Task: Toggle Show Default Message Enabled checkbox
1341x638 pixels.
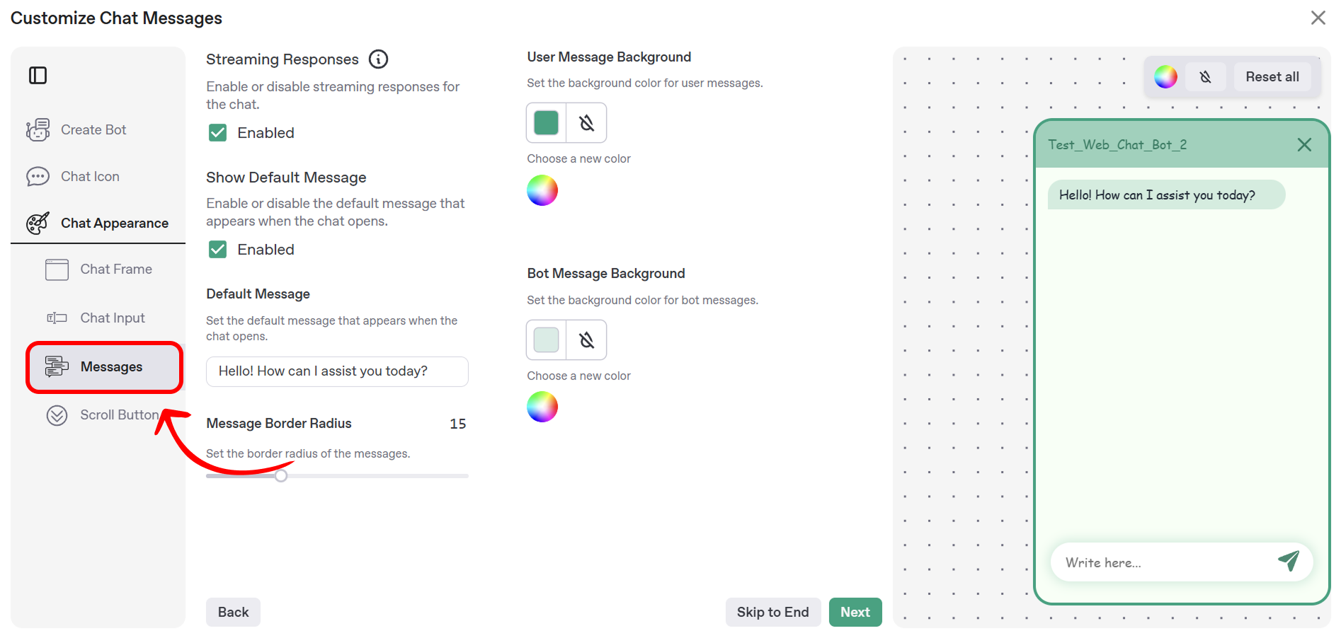Action: coord(218,249)
